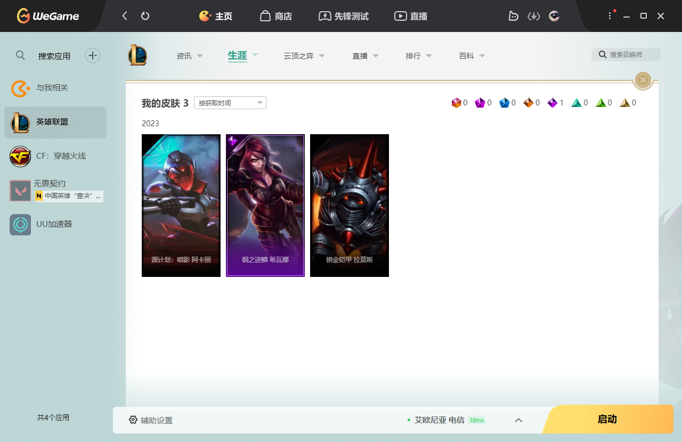Click the magenta gem rarity icon

[x=480, y=103]
